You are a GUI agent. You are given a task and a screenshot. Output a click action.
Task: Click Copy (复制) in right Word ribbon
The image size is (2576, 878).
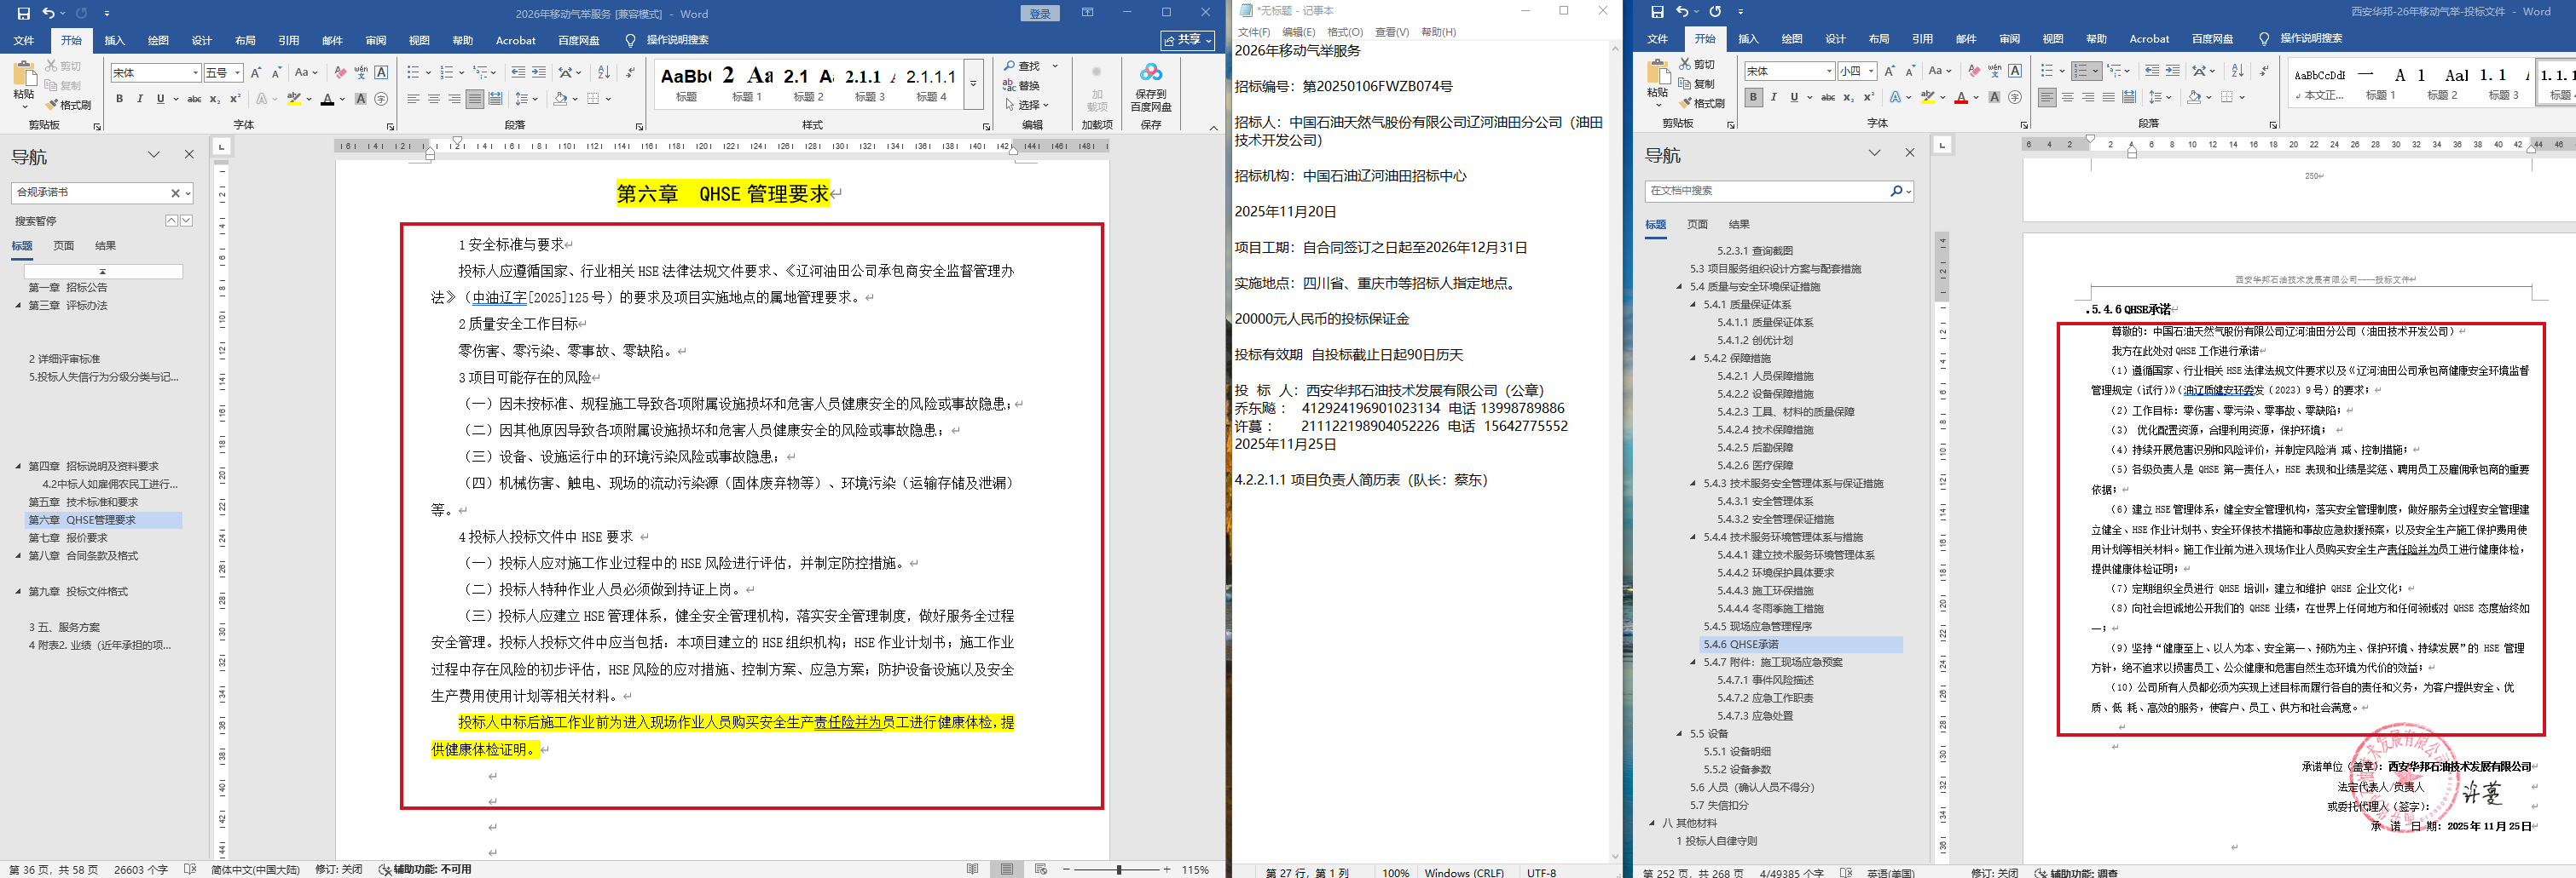(x=1697, y=84)
